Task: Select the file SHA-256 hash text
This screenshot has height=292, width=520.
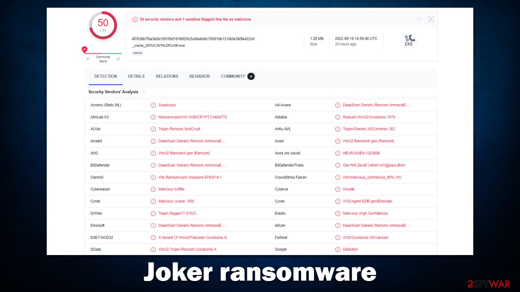Action: coord(193,39)
